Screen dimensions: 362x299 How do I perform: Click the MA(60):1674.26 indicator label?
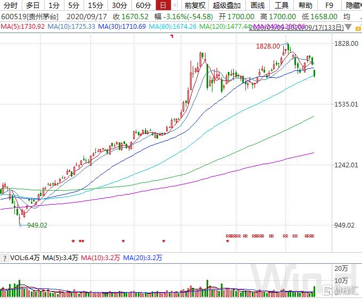pos(172,26)
